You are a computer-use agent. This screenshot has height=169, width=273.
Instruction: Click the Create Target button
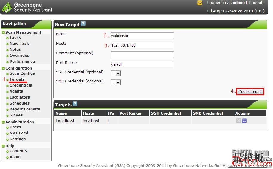coord(250,92)
